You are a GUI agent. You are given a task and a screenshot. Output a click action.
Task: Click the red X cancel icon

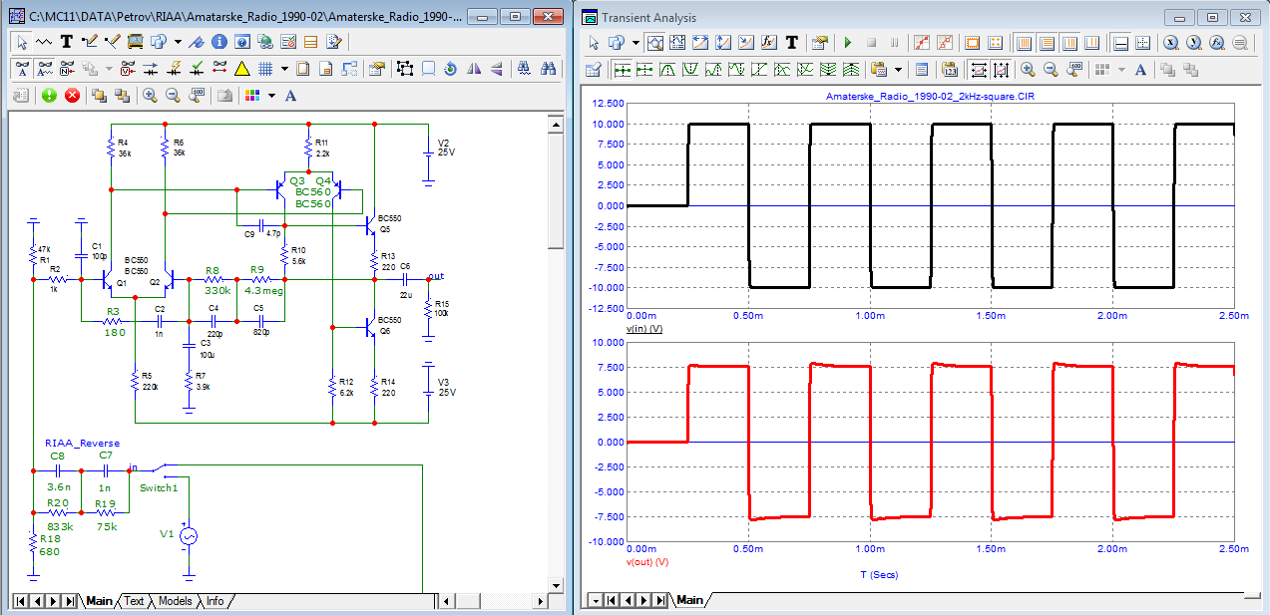tap(72, 95)
